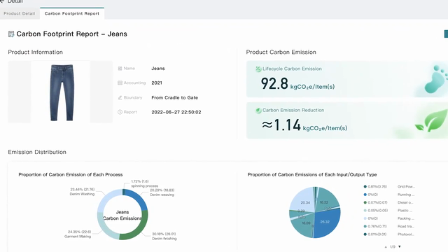This screenshot has width=448, height=252.
Task: Select Carbon Footprint Report tab
Action: (72, 13)
